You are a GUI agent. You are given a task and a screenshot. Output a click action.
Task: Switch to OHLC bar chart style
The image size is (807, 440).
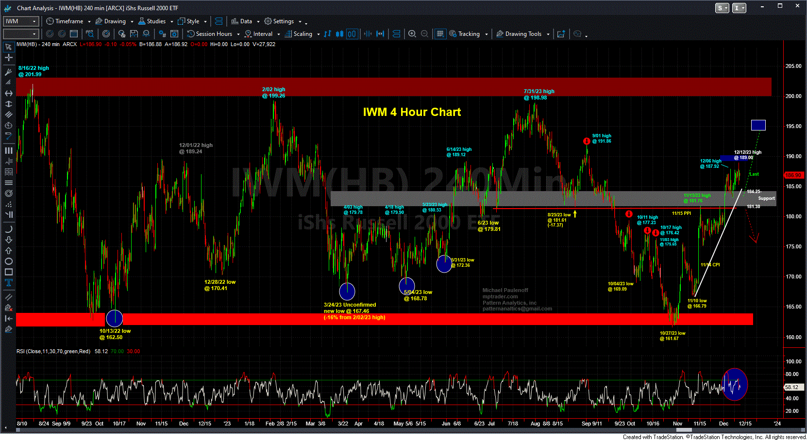(x=328, y=33)
